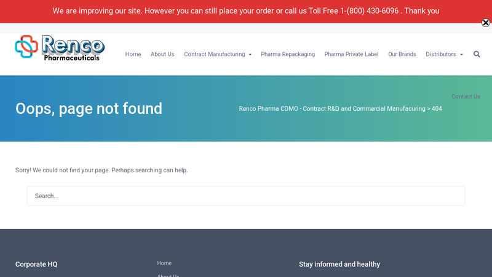Navigate to Pharma Repackaging

pos(288,54)
